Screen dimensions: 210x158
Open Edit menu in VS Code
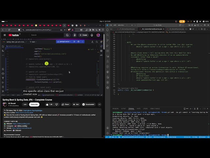[x=115, y=25]
